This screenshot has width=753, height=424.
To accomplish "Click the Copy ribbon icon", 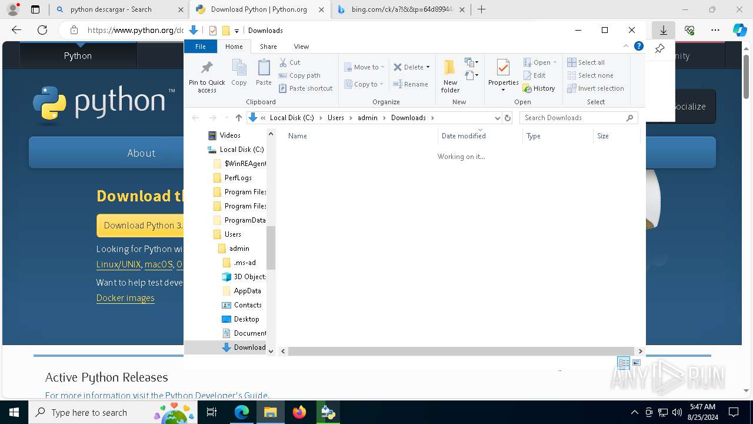I will [239, 73].
